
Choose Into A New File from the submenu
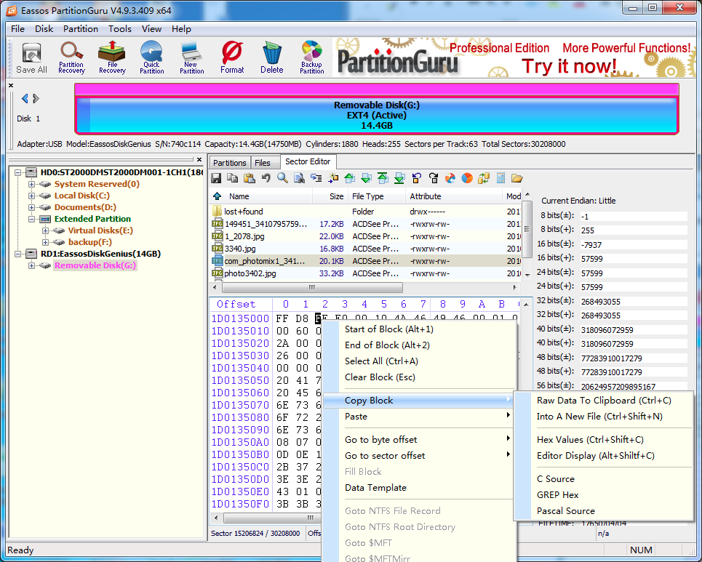coord(599,417)
